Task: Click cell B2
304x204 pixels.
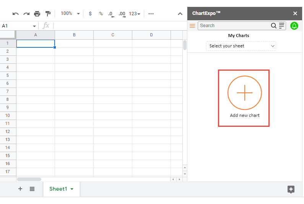Action: coord(74,52)
